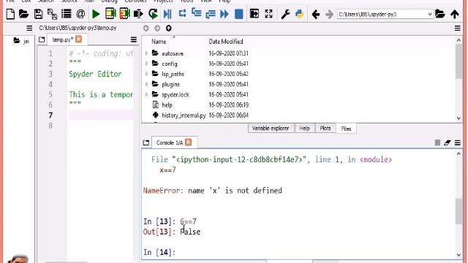Select the help file
The width and height of the screenshot is (468, 263).
pos(167,105)
